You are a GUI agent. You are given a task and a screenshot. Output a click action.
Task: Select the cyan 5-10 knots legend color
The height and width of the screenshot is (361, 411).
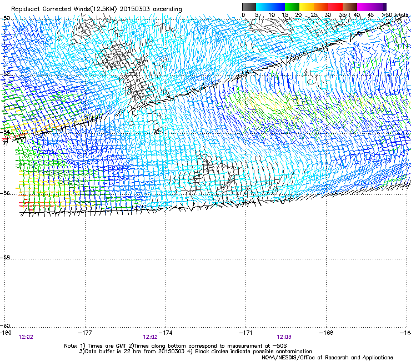click(x=263, y=7)
